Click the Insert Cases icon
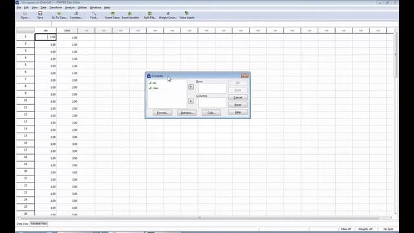 pyautogui.click(x=113, y=15)
